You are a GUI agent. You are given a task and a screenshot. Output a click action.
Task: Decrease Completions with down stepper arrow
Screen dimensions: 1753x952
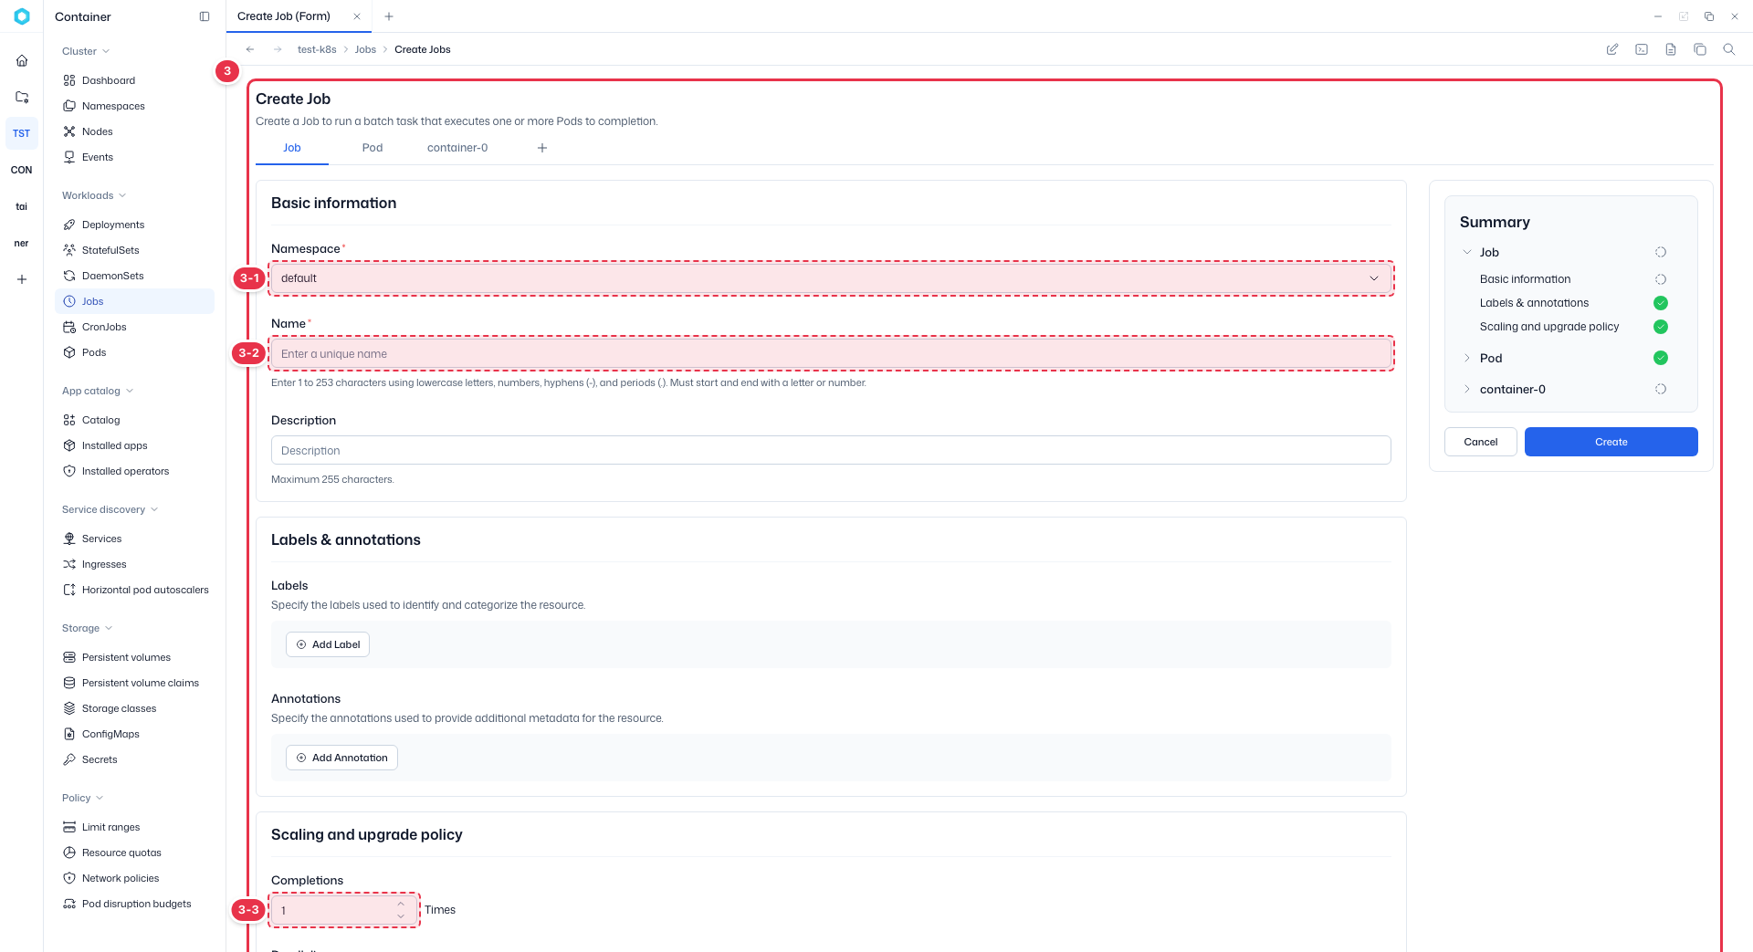tap(401, 916)
